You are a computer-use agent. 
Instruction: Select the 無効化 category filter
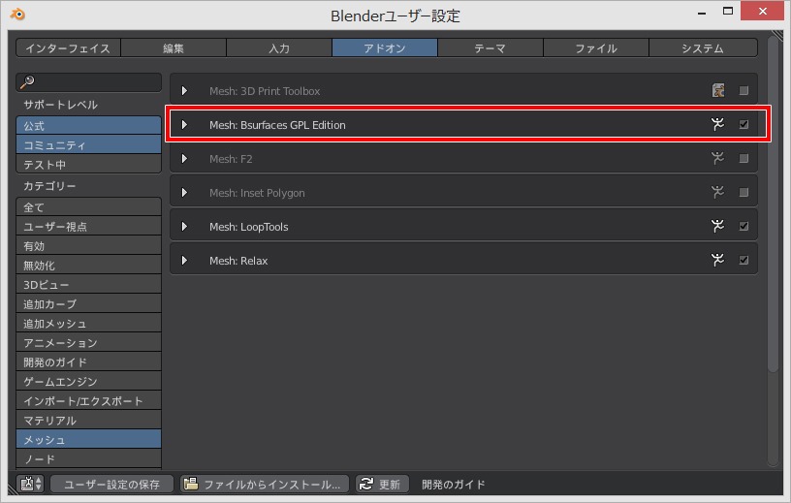click(x=89, y=266)
